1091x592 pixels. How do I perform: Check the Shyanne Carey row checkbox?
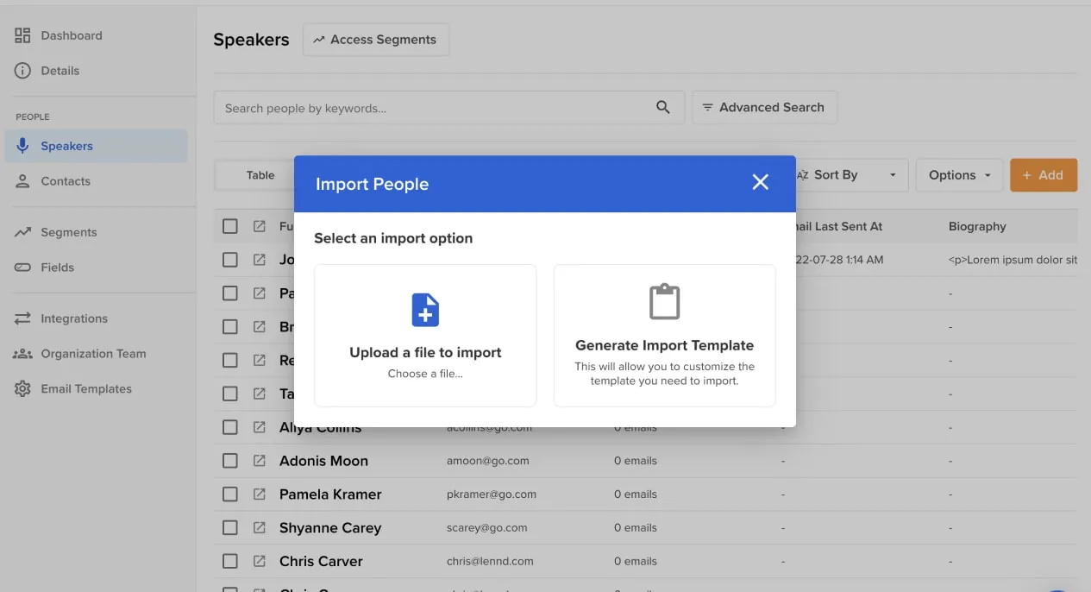(229, 527)
